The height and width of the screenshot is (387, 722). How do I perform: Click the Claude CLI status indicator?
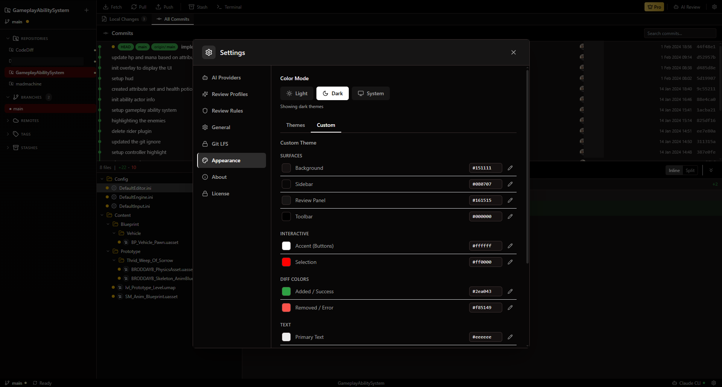(x=689, y=383)
